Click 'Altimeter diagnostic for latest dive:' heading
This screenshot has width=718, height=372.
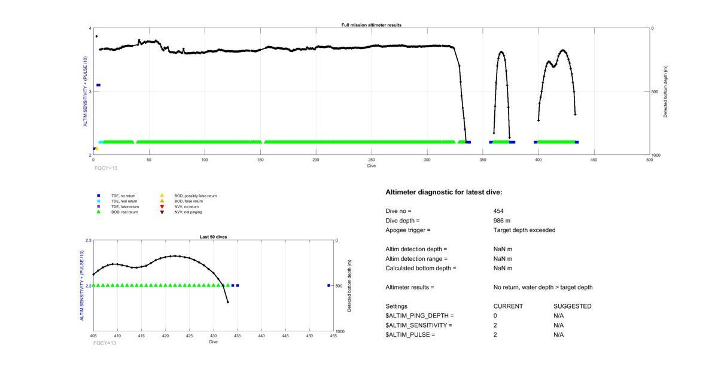pyautogui.click(x=444, y=193)
